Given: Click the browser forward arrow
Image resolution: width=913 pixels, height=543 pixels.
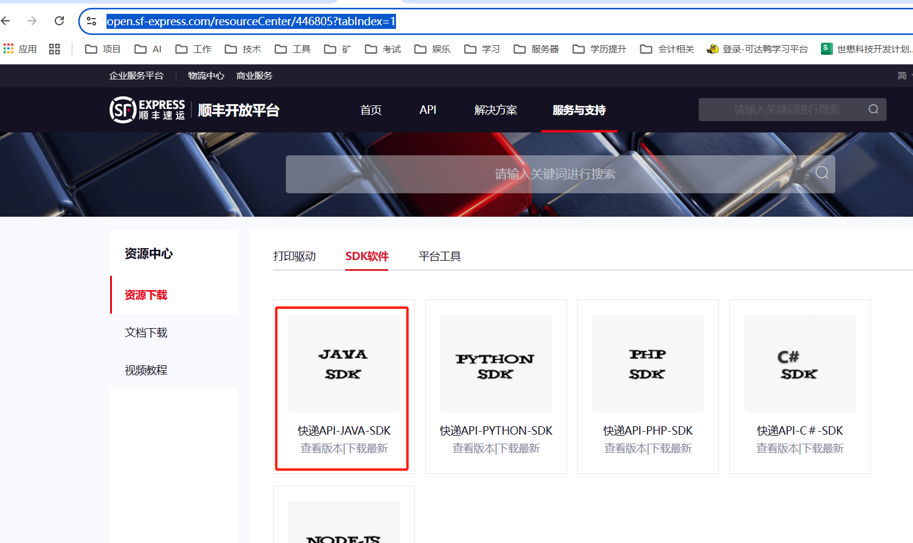Looking at the screenshot, I should click(x=32, y=21).
